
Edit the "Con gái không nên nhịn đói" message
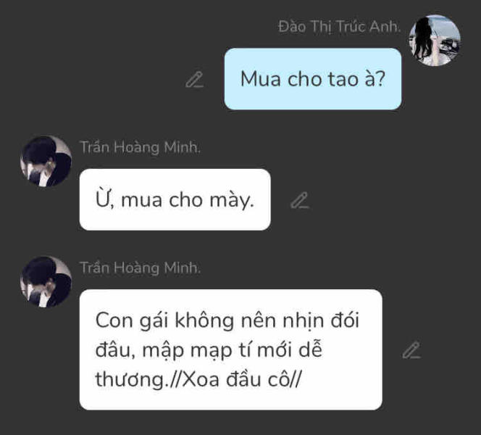411,350
